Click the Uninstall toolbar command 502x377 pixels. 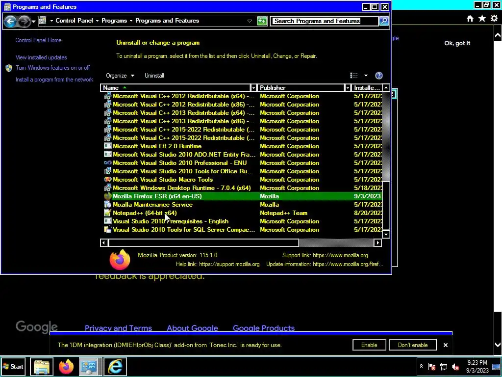click(x=154, y=76)
